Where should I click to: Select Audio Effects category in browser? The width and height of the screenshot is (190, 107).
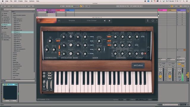click(7, 19)
